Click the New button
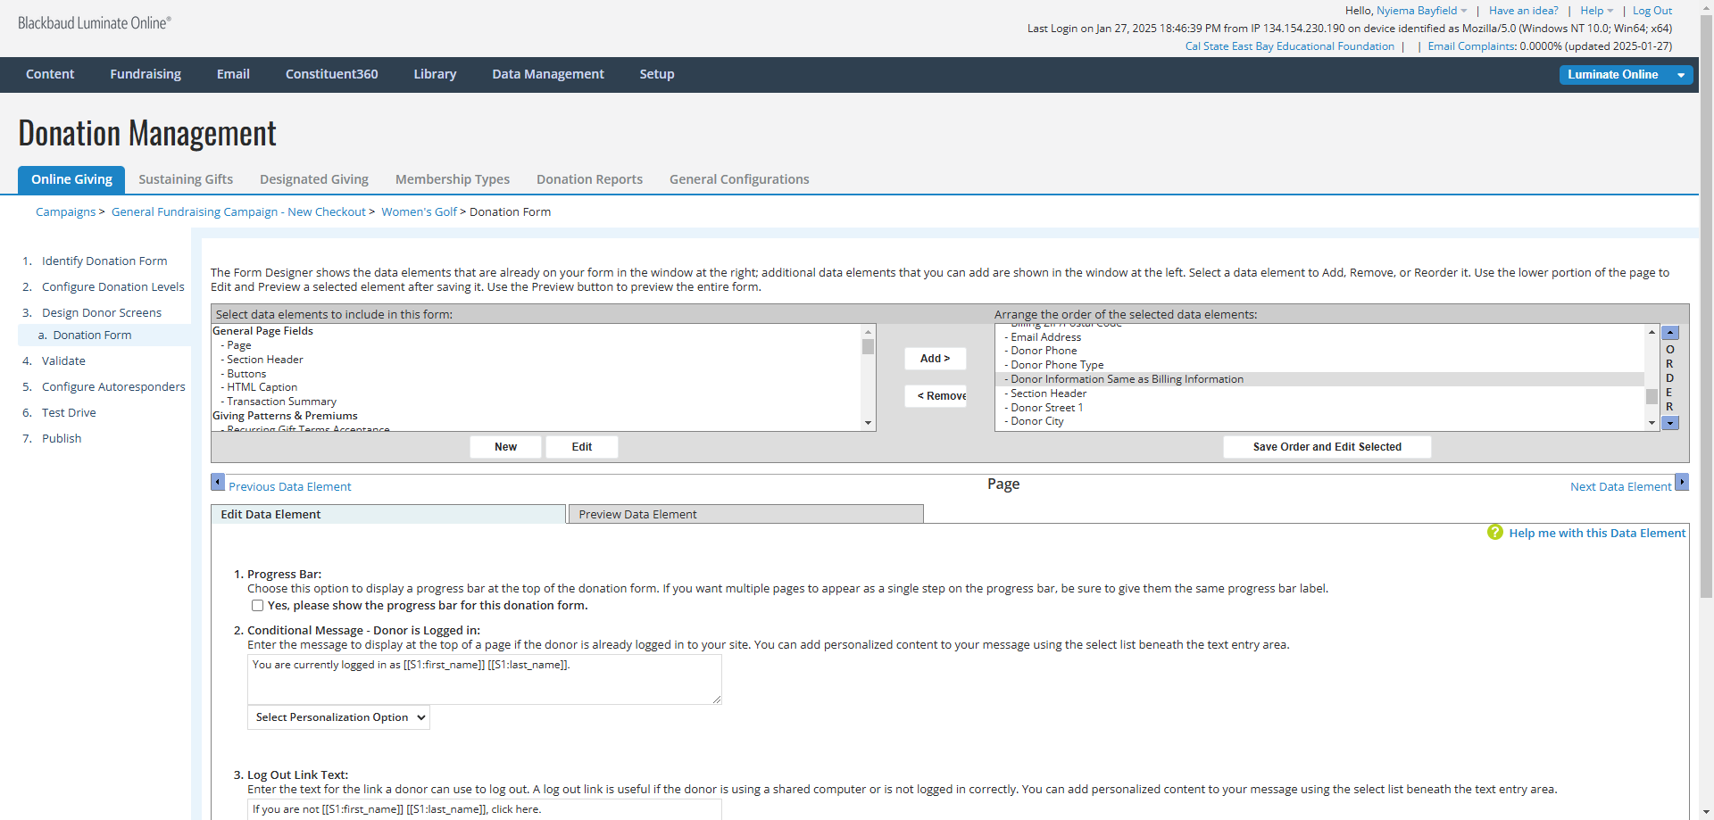 tap(505, 447)
